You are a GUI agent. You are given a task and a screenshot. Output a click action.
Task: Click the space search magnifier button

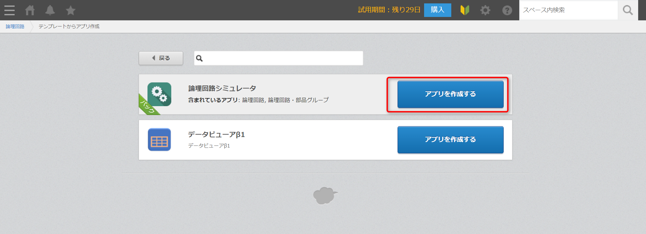628,10
